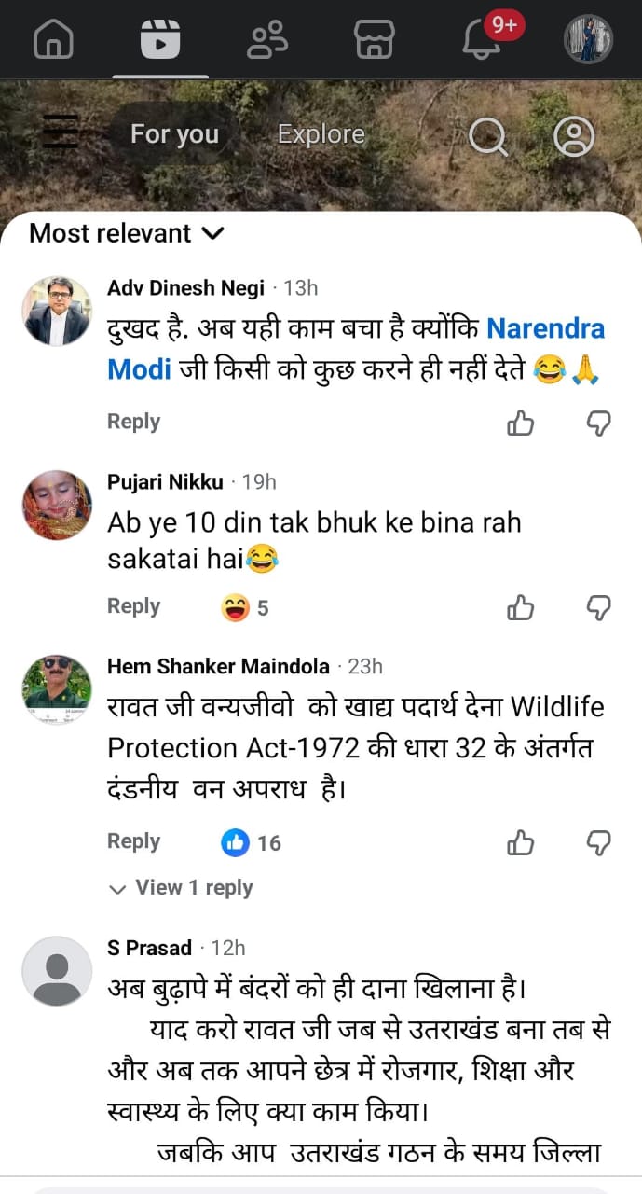The image size is (642, 1194).
Task: Open the profile person icon near search
Action: click(574, 136)
